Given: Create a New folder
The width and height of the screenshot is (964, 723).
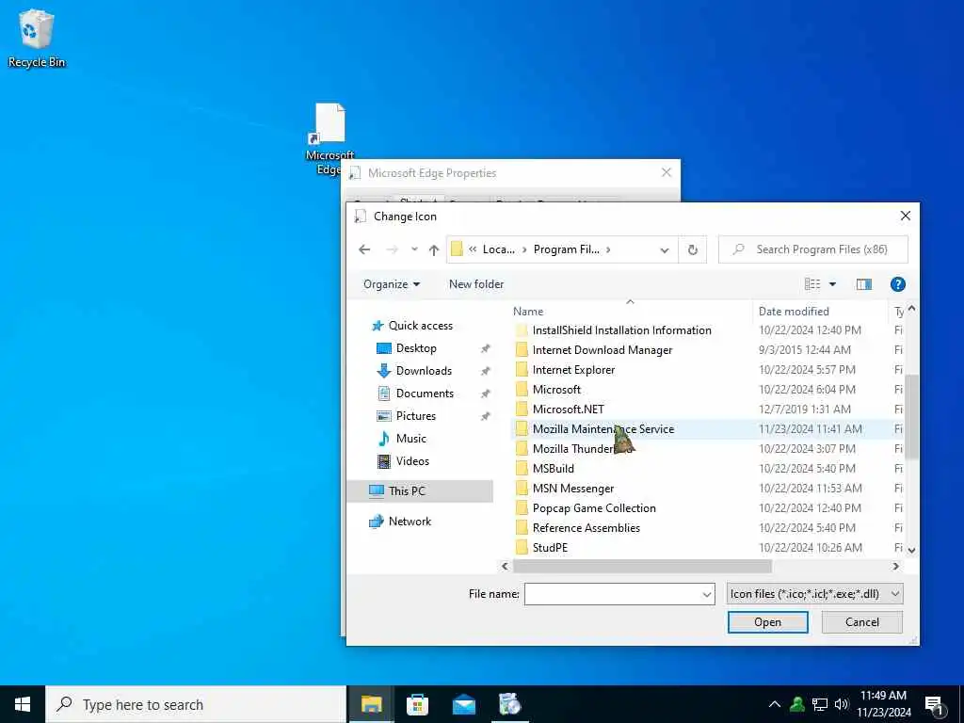Looking at the screenshot, I should [475, 284].
